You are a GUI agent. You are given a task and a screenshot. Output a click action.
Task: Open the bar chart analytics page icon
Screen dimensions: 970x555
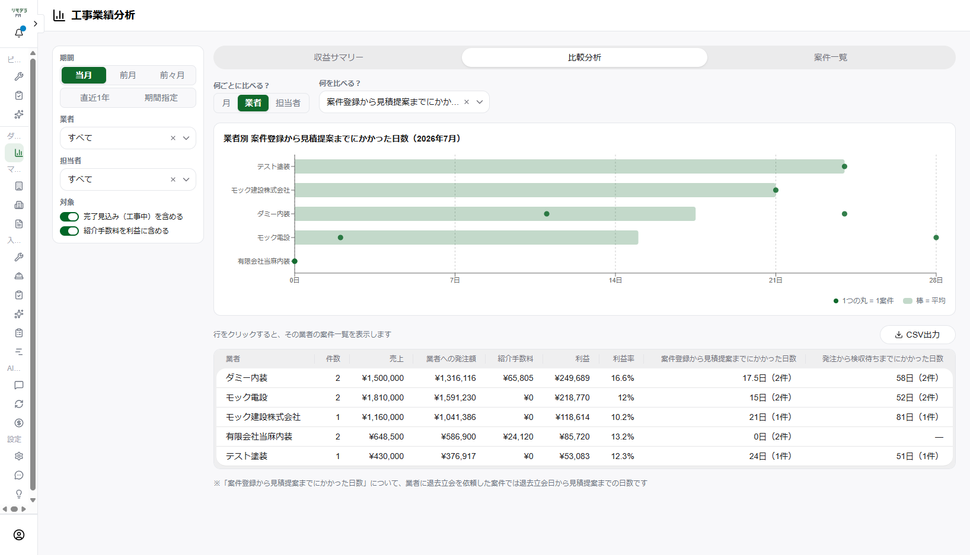(19, 153)
